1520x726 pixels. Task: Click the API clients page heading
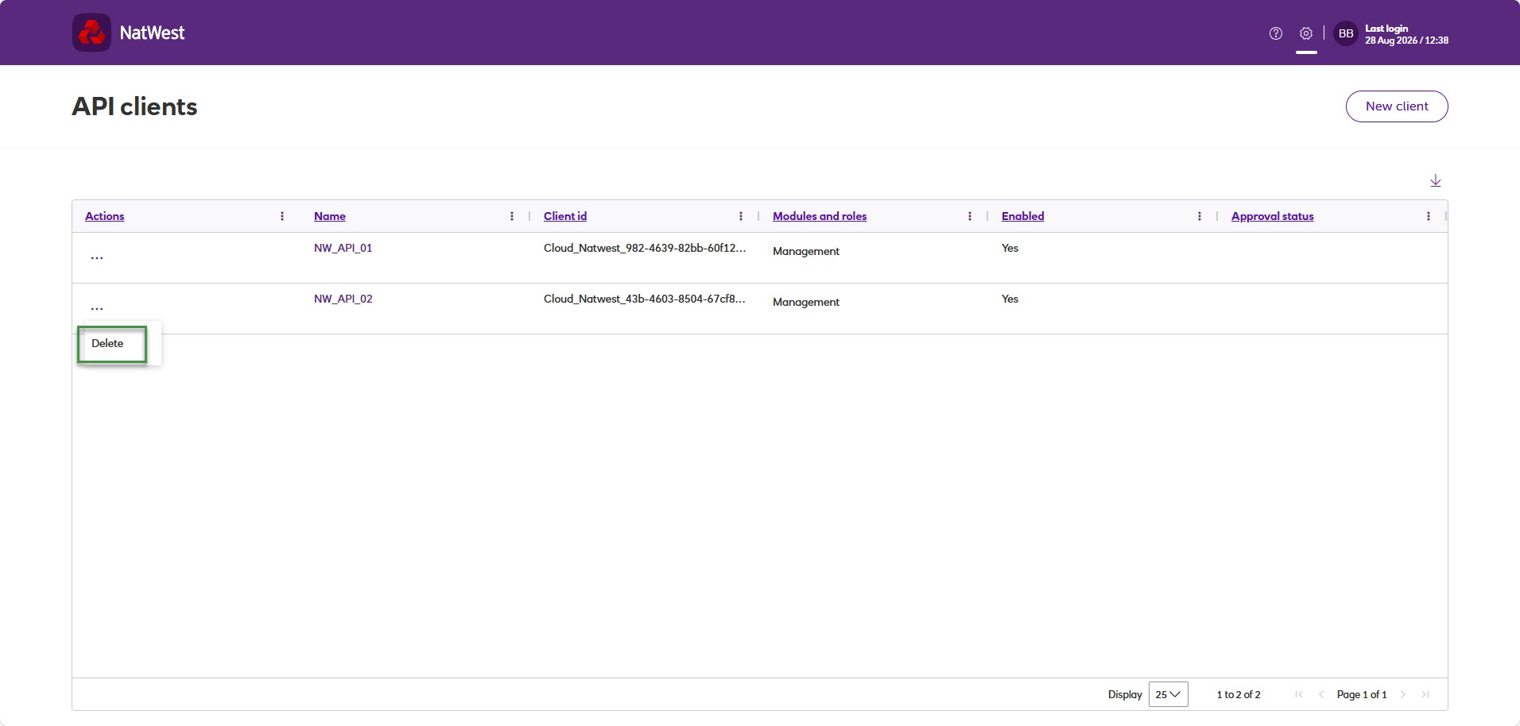134,106
